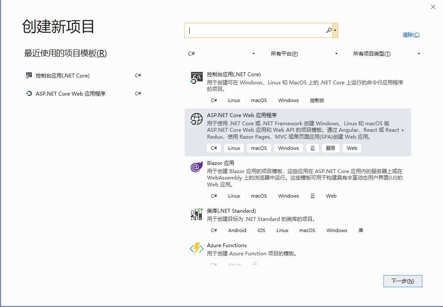This screenshot has width=443, height=307.
Task: Select ASP.NET Core Web 应用程序 template title in list
Action: pos(242,115)
